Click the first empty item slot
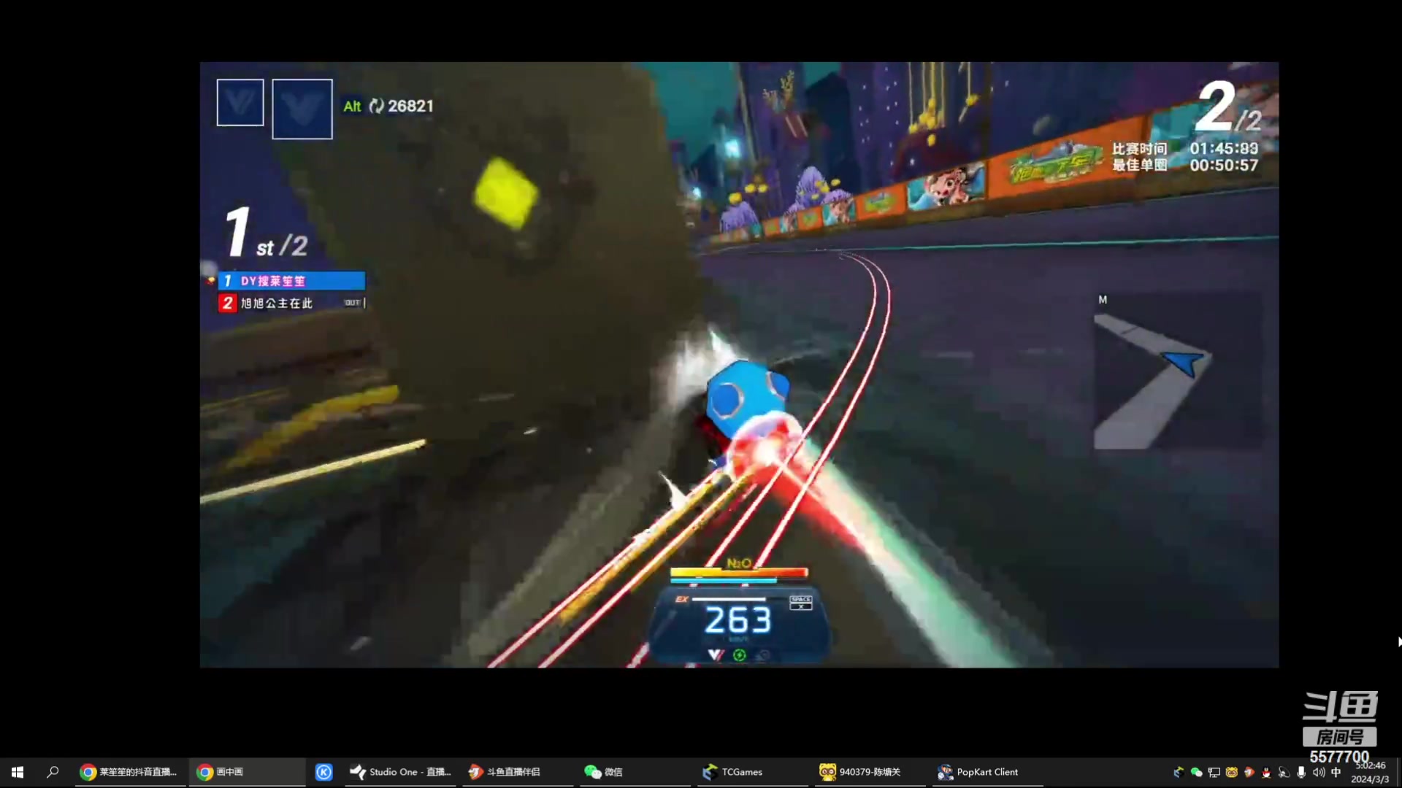The image size is (1402, 788). pos(240,102)
